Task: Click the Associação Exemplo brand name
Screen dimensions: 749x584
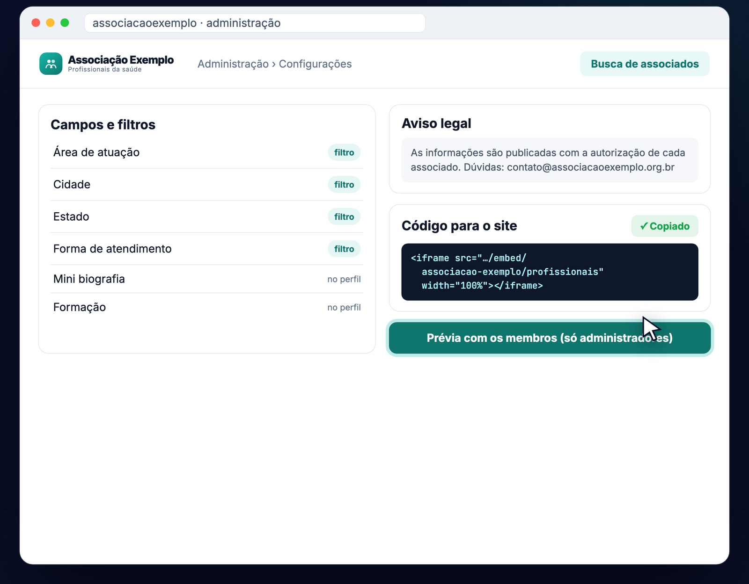Action: (x=121, y=60)
